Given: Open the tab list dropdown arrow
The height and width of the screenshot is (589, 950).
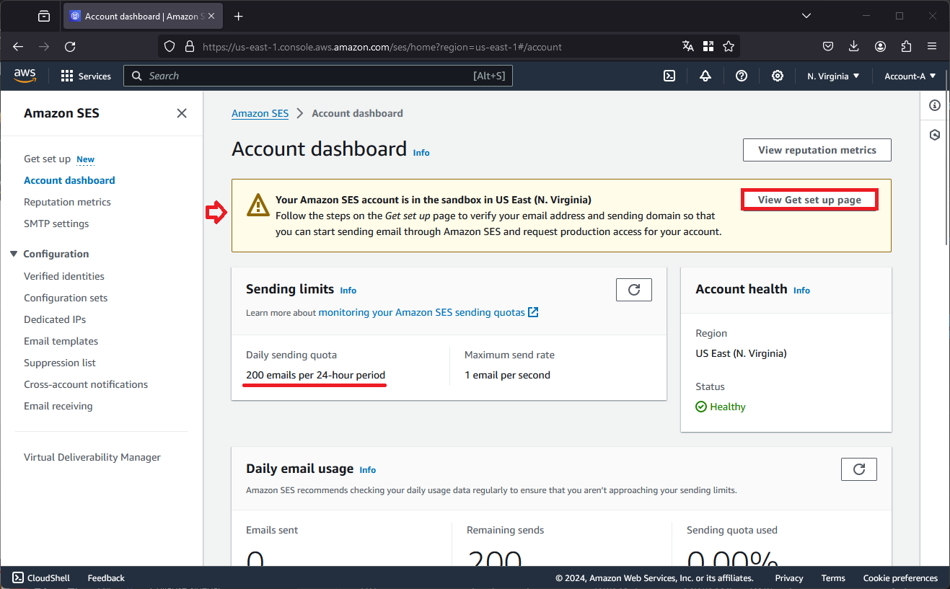Looking at the screenshot, I should (x=806, y=16).
